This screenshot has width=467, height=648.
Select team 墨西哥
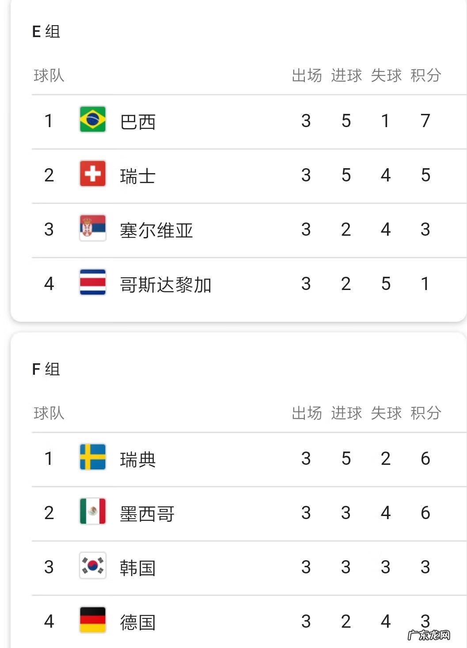pyautogui.click(x=147, y=514)
